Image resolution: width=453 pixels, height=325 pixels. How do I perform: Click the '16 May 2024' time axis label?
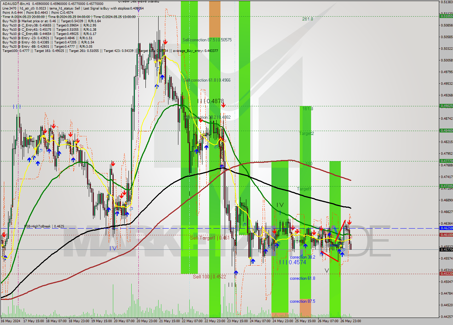pos(11,321)
